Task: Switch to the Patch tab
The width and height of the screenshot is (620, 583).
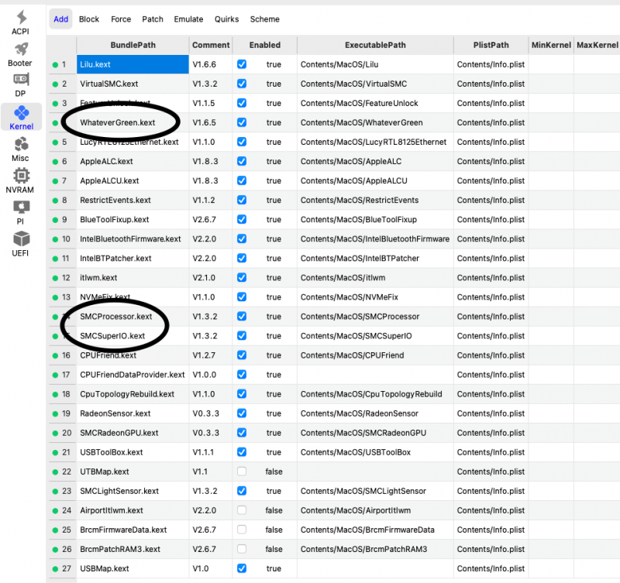Action: pos(153,19)
